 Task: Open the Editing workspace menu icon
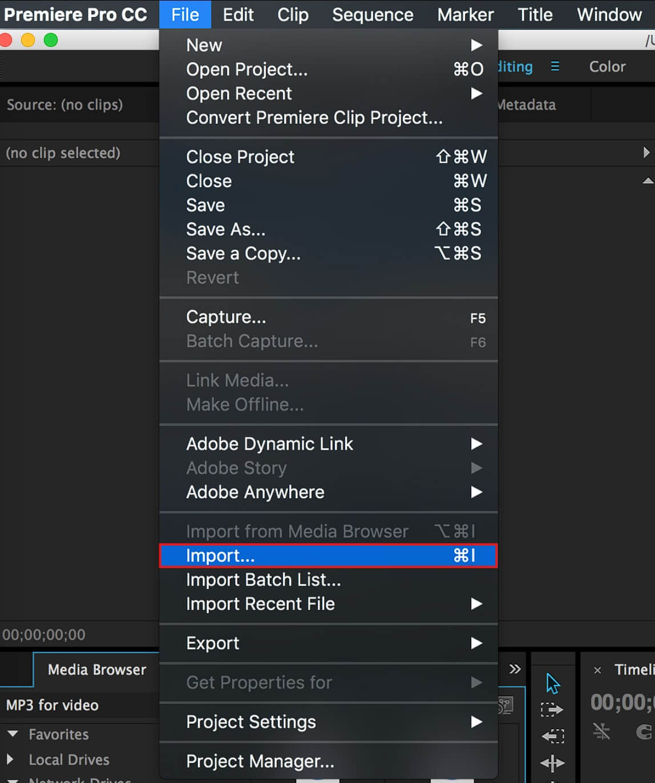(x=555, y=67)
